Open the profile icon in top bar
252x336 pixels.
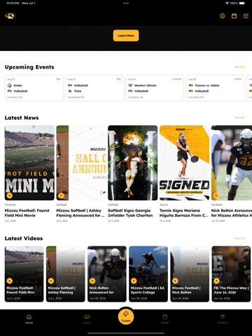click(x=223, y=16)
